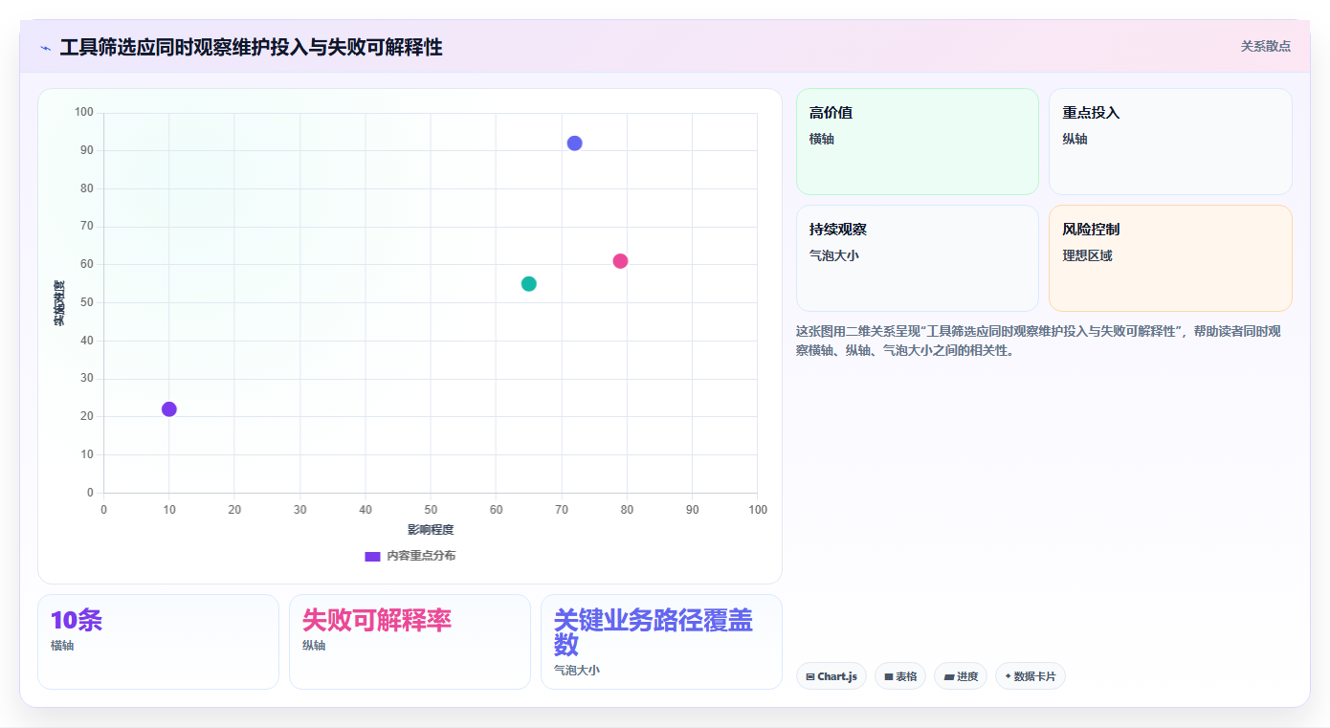Click the 影响程度 x-axis title
This screenshot has height=728, width=1330.
click(x=431, y=529)
